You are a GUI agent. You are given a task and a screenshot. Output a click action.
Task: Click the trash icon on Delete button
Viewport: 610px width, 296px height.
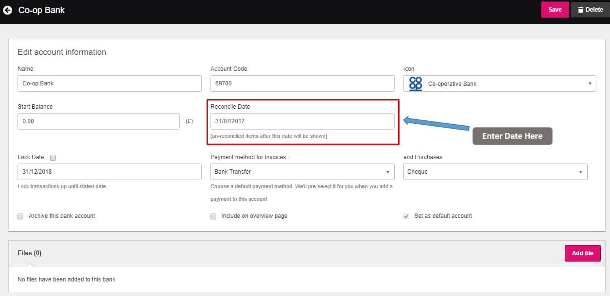pos(580,10)
